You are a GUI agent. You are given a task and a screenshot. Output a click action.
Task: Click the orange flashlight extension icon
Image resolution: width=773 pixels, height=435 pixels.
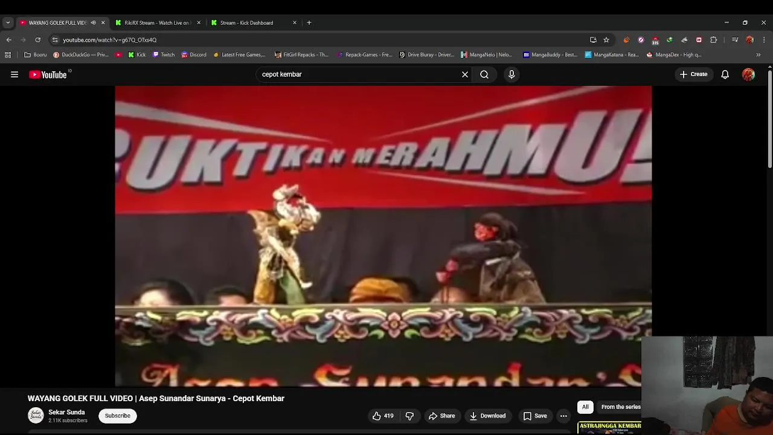626,40
